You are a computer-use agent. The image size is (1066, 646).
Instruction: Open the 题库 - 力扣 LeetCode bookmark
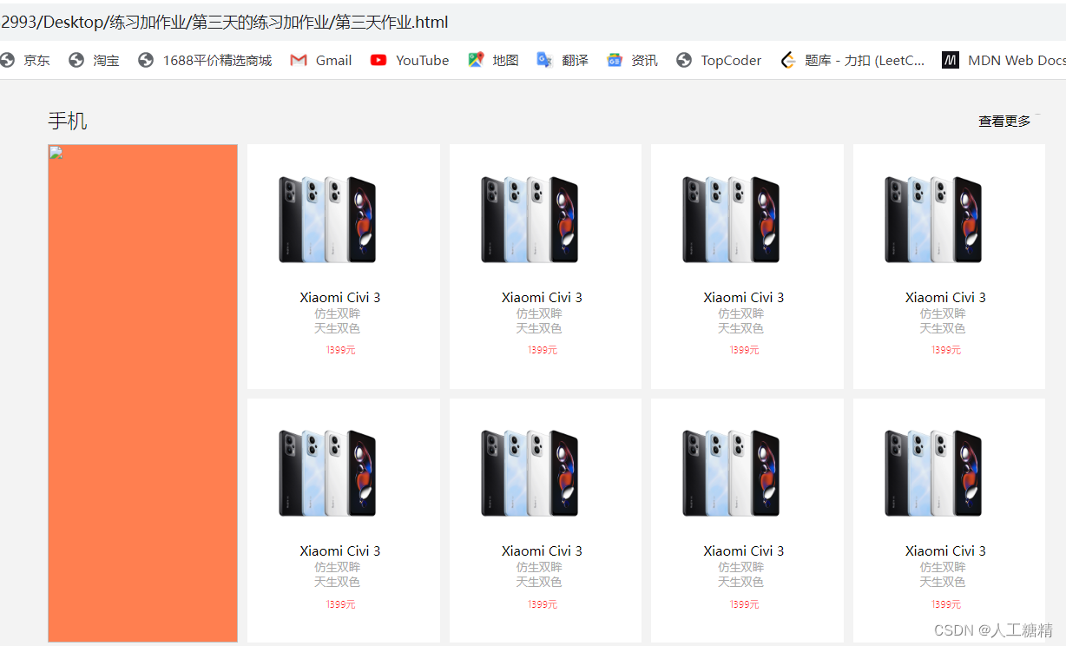pos(852,60)
